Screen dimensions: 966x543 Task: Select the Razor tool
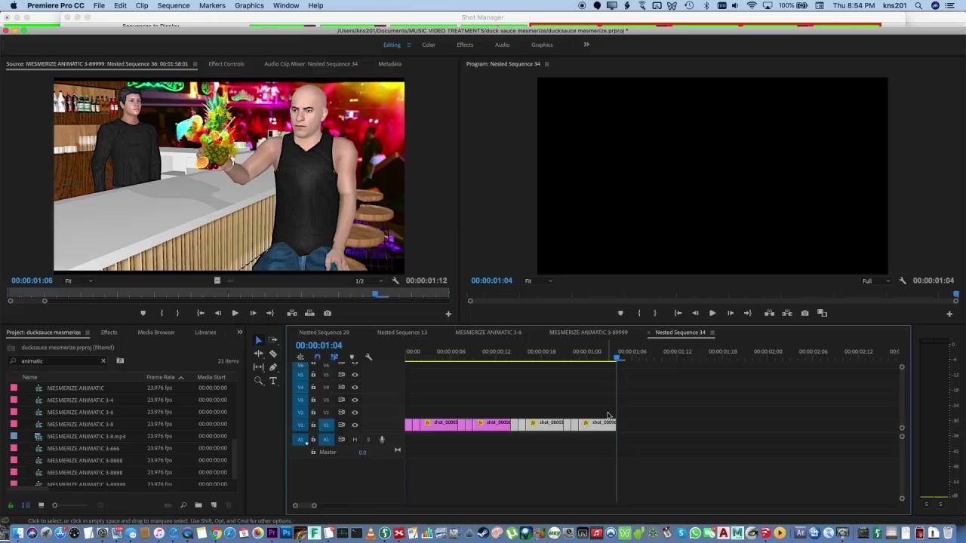(x=272, y=354)
